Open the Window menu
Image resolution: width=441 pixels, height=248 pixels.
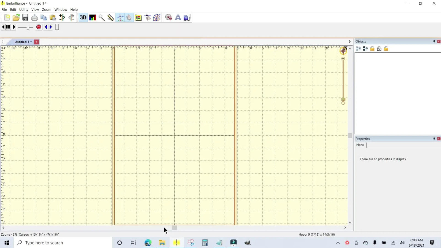pyautogui.click(x=61, y=10)
